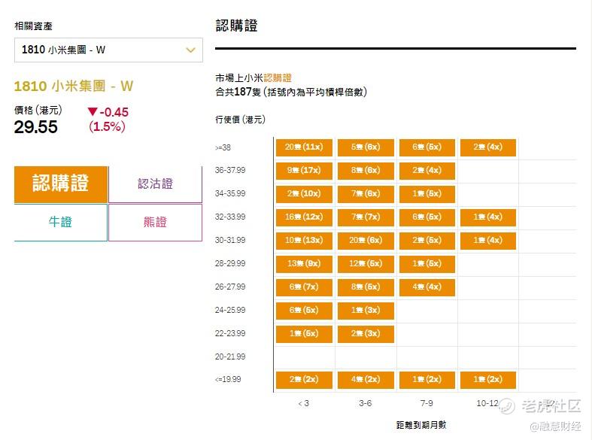Click the 30-31.99 strike price label
592x440 pixels.
[230, 240]
